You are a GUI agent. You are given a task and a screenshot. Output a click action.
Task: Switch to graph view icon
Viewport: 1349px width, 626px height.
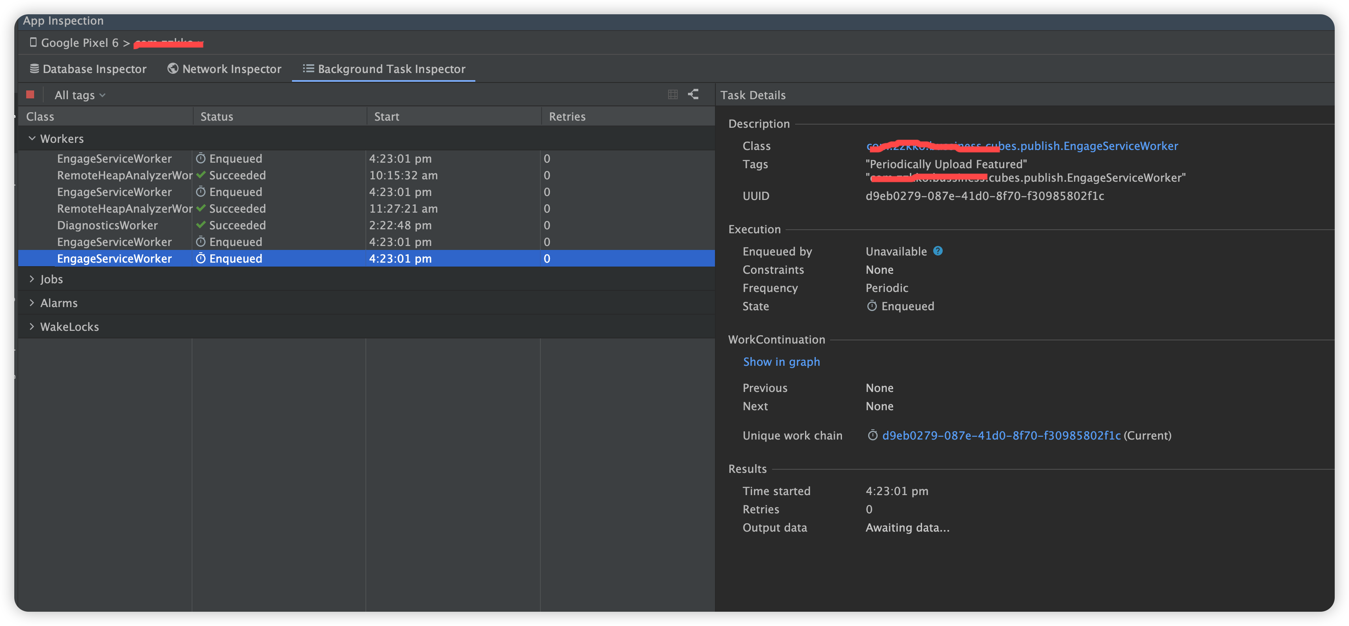click(694, 95)
